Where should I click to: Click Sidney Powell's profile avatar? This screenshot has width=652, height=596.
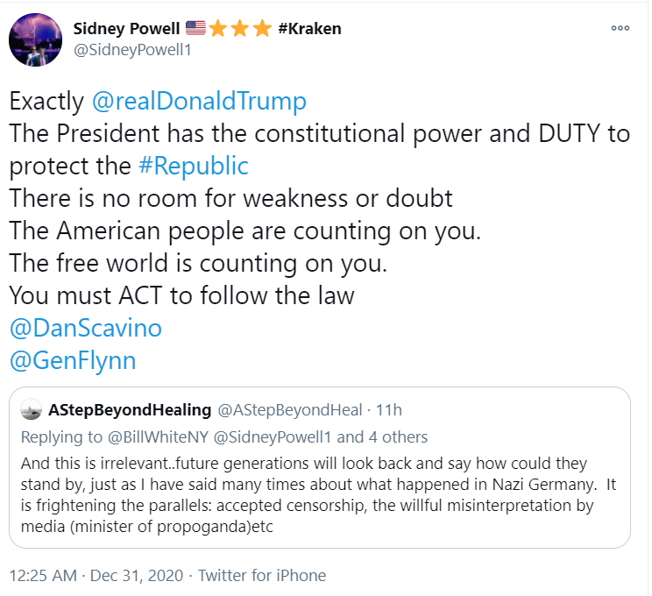[x=35, y=39]
